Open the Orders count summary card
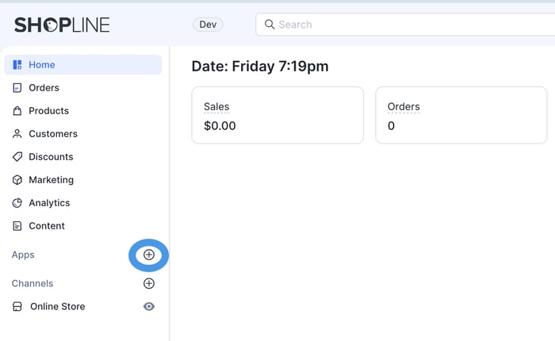The width and height of the screenshot is (555, 341). [461, 116]
